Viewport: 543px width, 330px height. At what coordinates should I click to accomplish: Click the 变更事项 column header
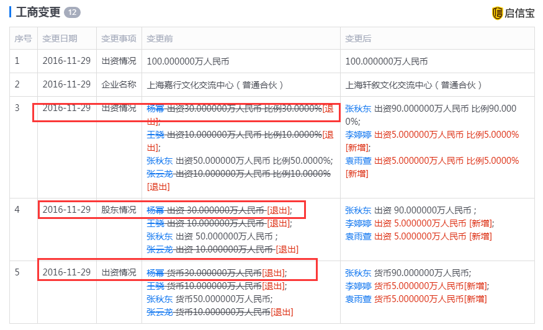point(119,38)
